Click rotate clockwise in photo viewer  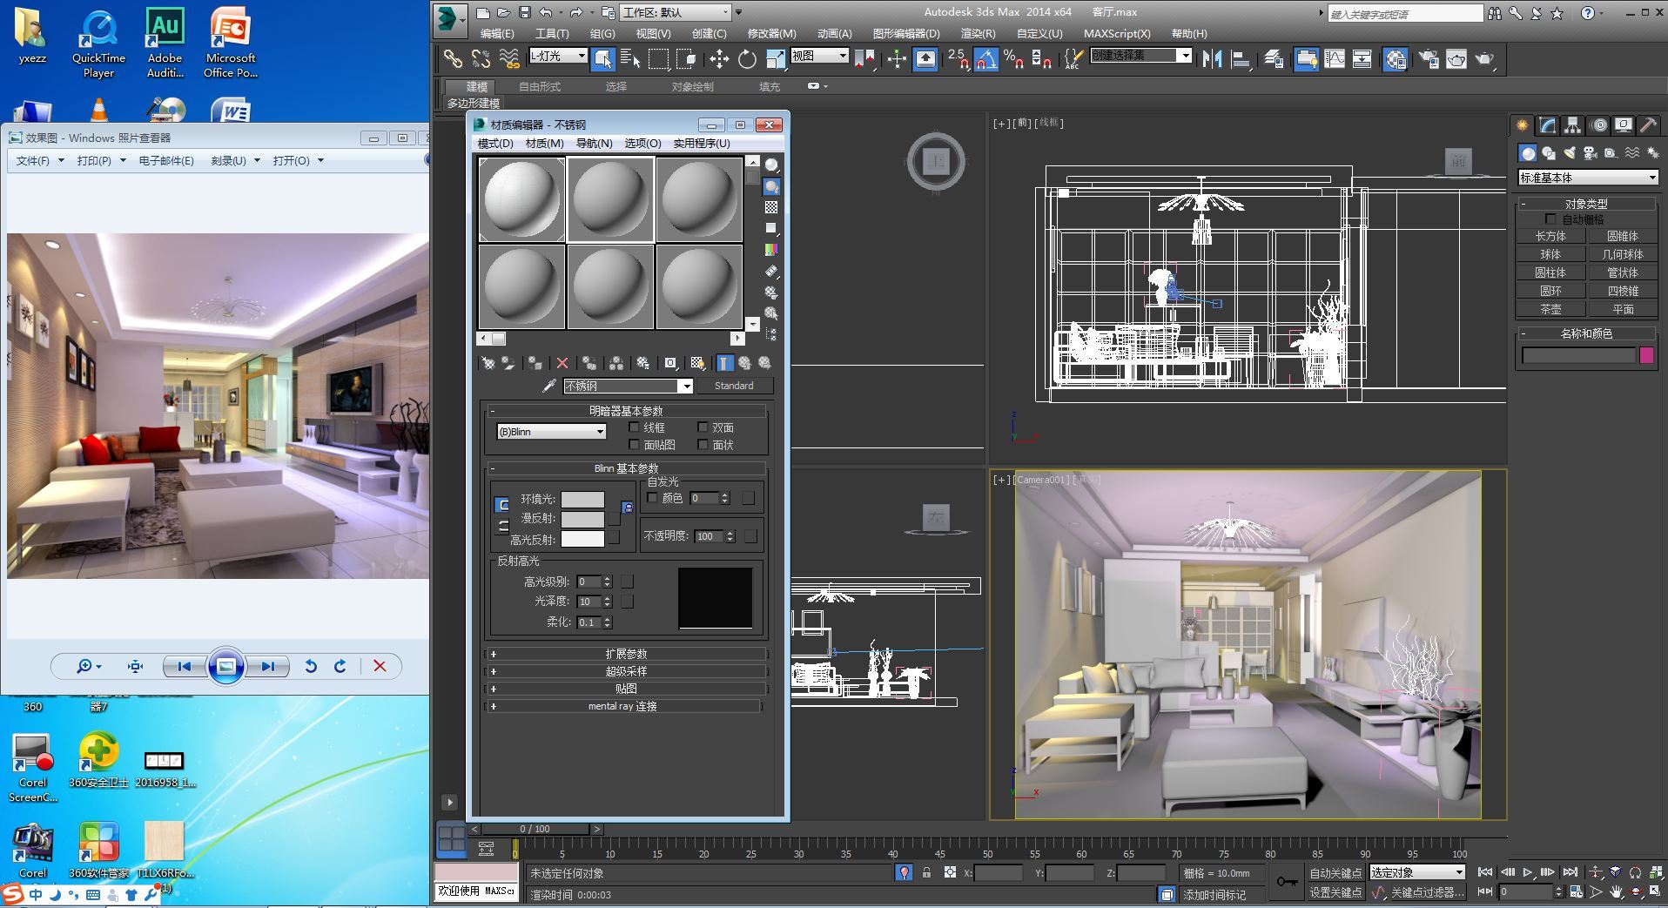point(340,666)
